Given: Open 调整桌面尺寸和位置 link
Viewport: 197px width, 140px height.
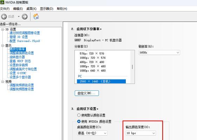Looking at the screenshot, I should coord(23,69).
